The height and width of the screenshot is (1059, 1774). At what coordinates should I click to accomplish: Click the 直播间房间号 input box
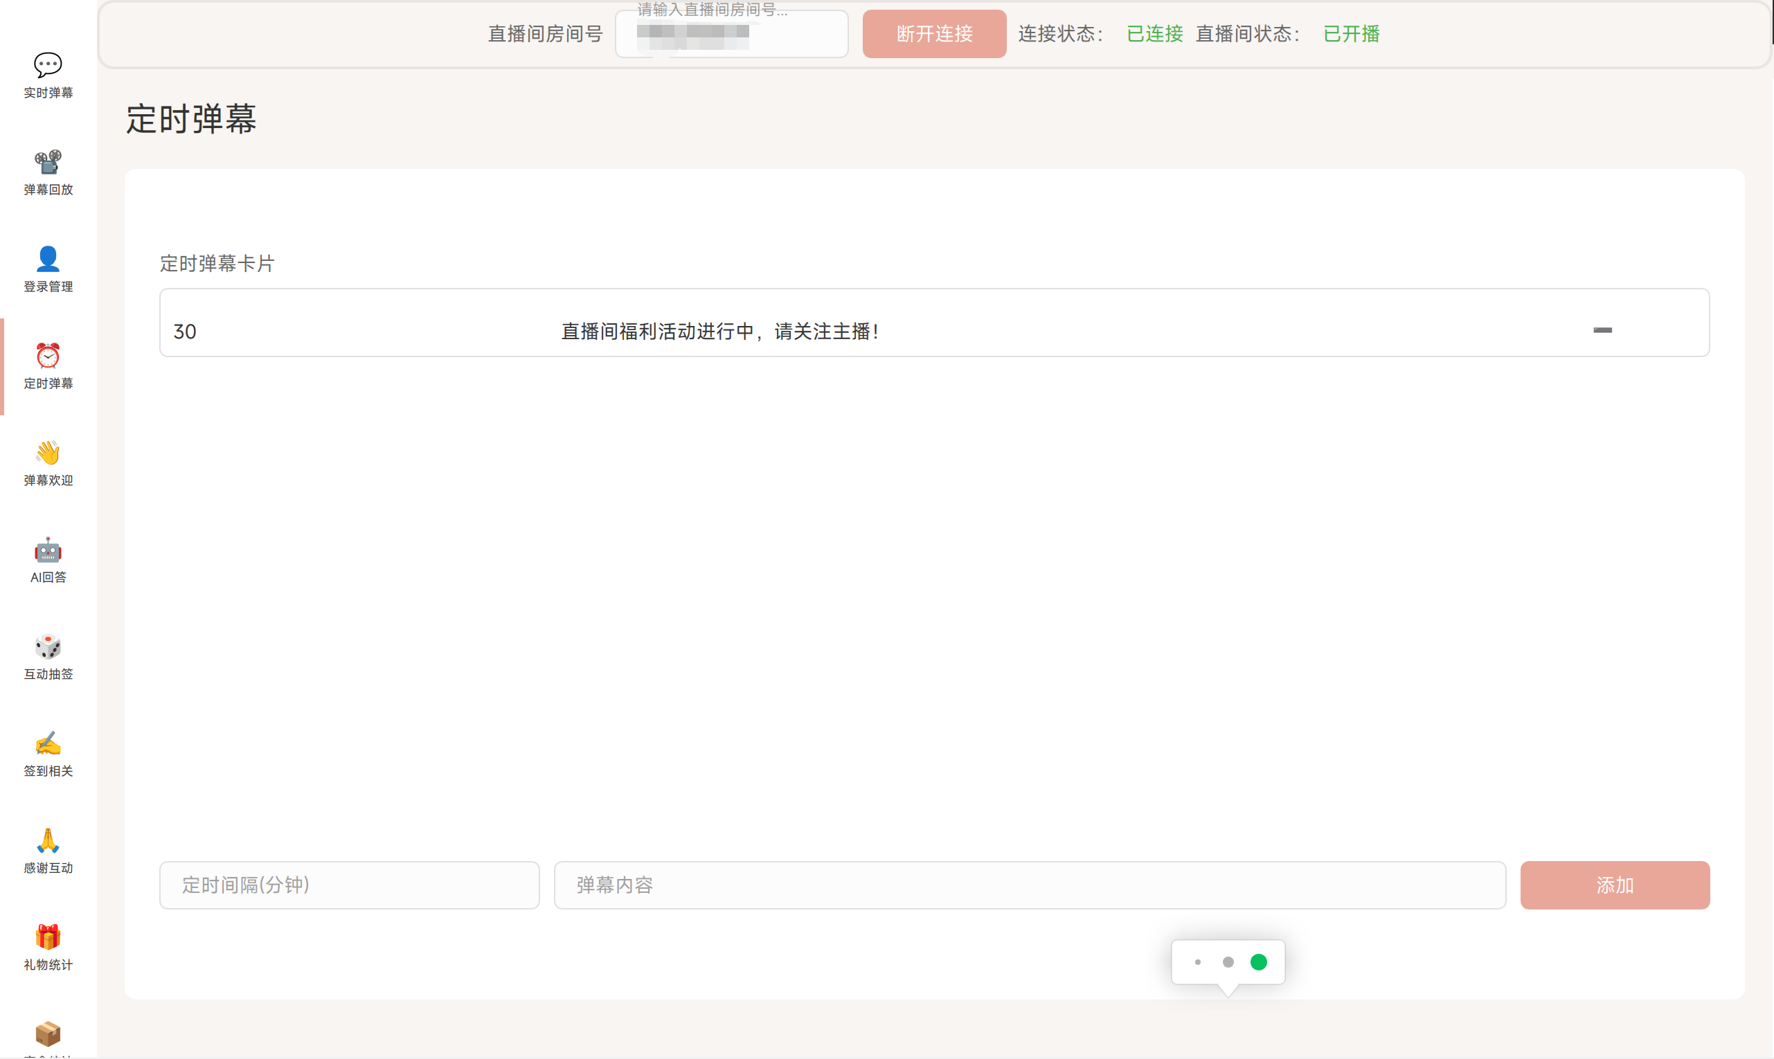click(731, 33)
